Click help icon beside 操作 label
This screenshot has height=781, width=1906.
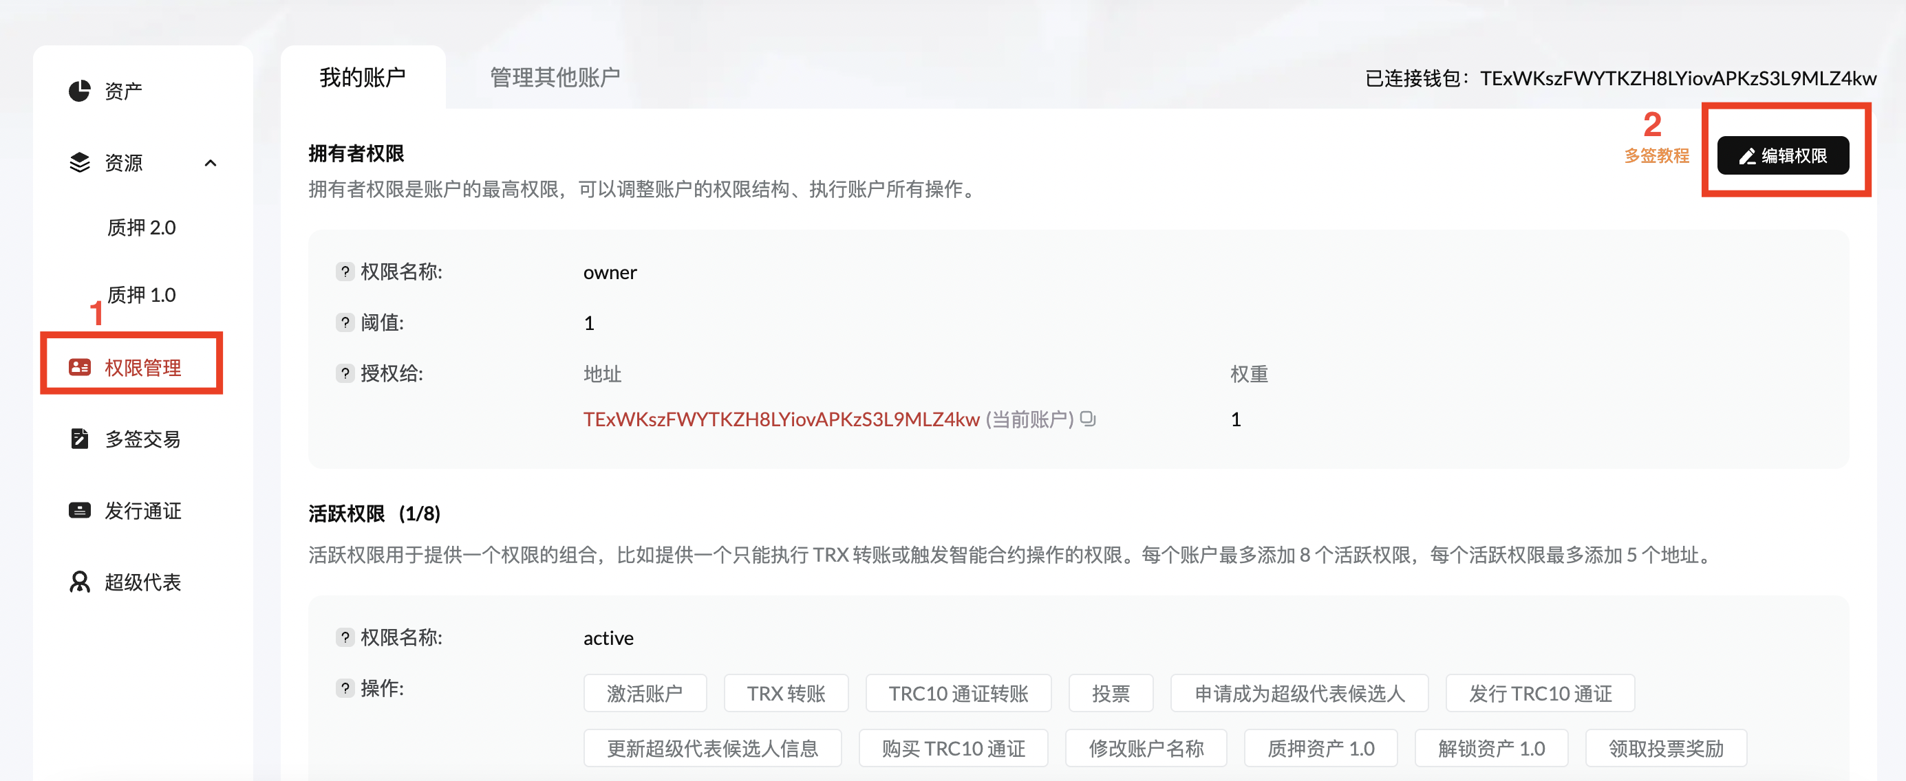pyautogui.click(x=345, y=687)
